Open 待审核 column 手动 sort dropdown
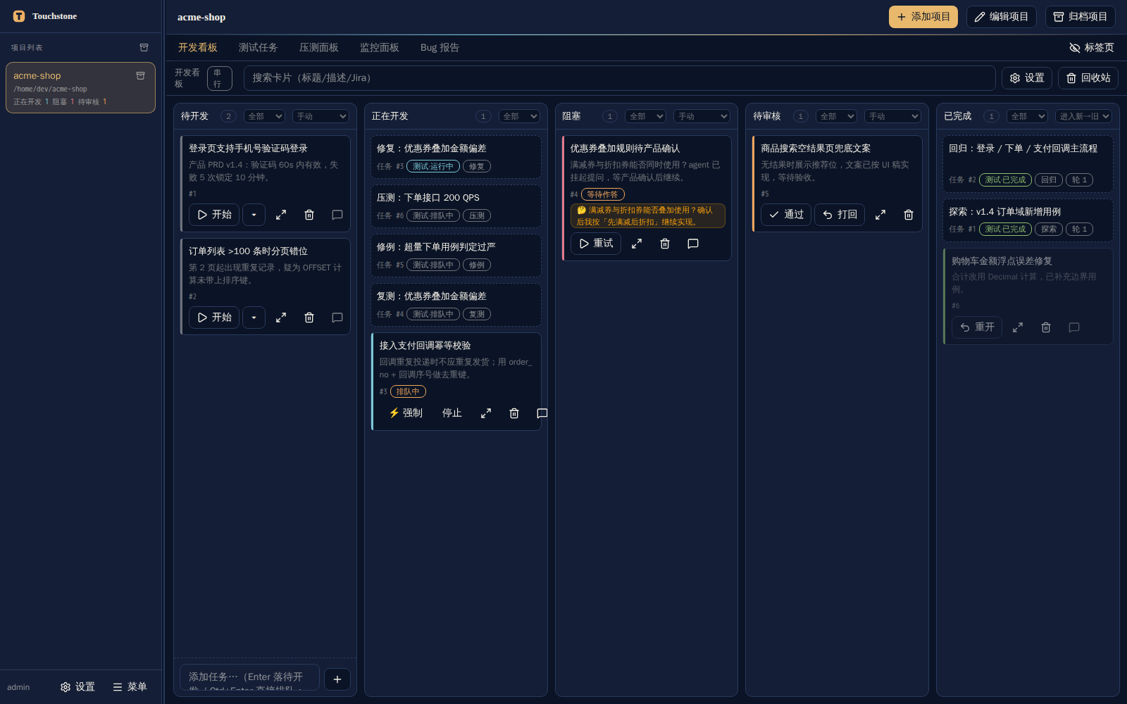1127x704 pixels. point(892,116)
